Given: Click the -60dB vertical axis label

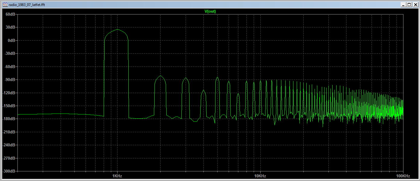Looking at the screenshot, I should coord(10,67).
